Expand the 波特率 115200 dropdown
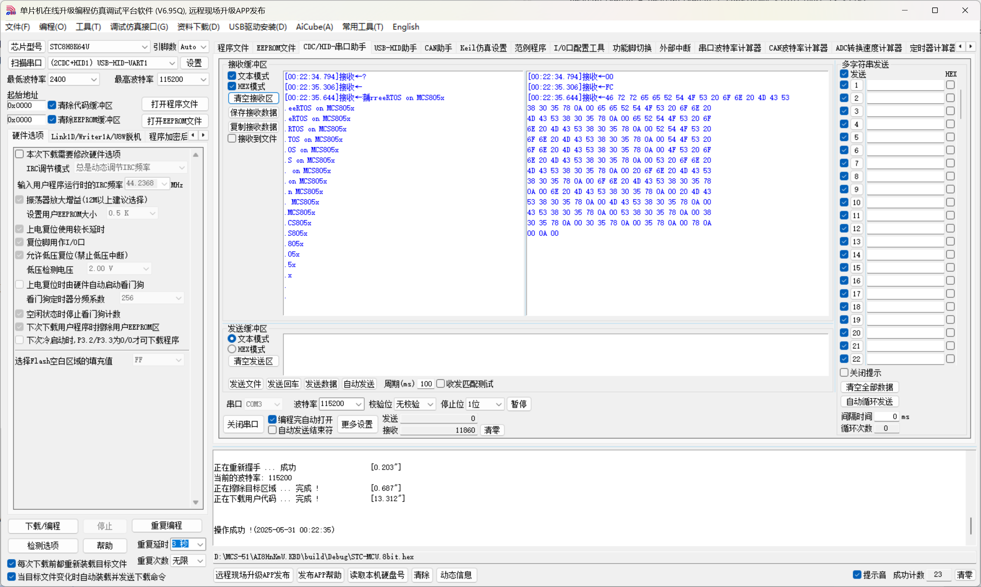This screenshot has width=981, height=587. (358, 404)
